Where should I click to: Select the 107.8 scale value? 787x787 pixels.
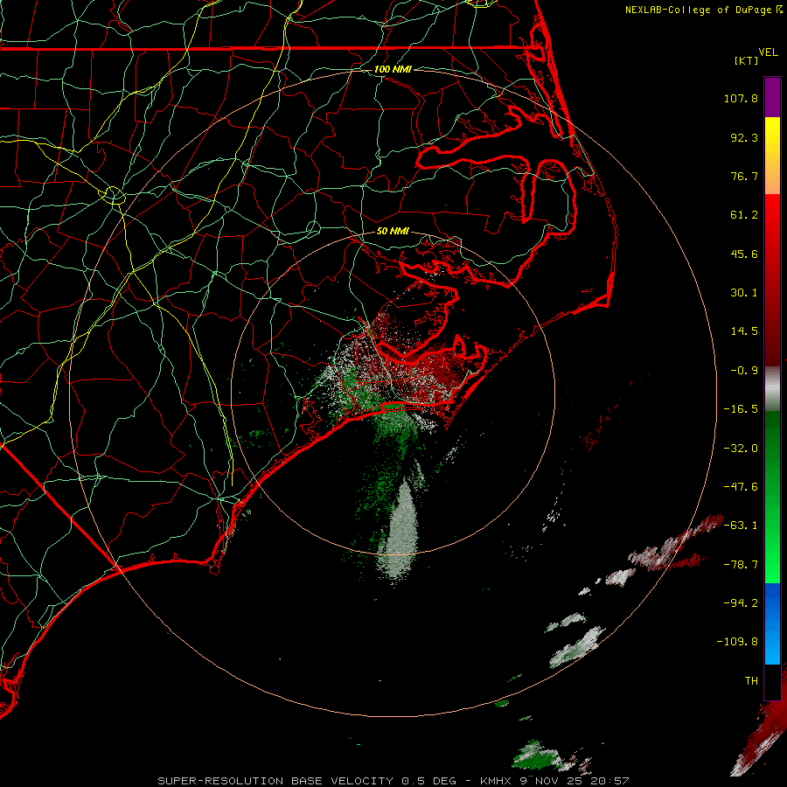pos(741,98)
